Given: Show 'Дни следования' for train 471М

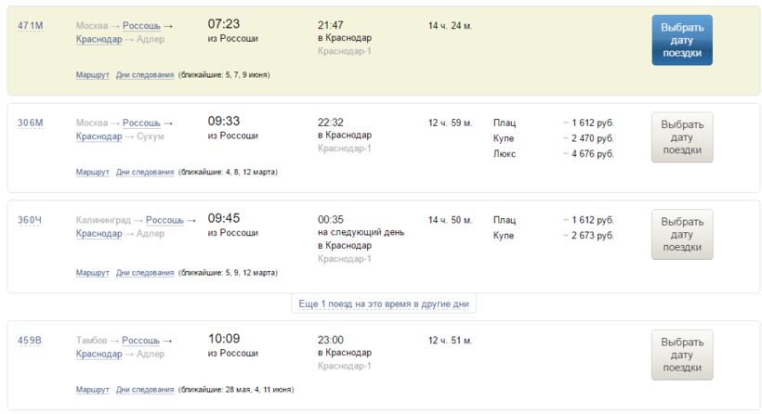Looking at the screenshot, I should tap(145, 75).
